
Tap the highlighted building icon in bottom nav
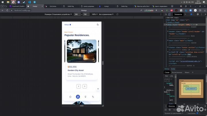pyautogui.click(x=78, y=97)
